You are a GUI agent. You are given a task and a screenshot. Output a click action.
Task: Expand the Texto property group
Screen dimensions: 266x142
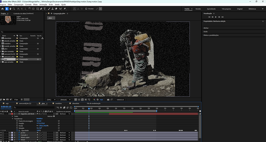point(12,116)
